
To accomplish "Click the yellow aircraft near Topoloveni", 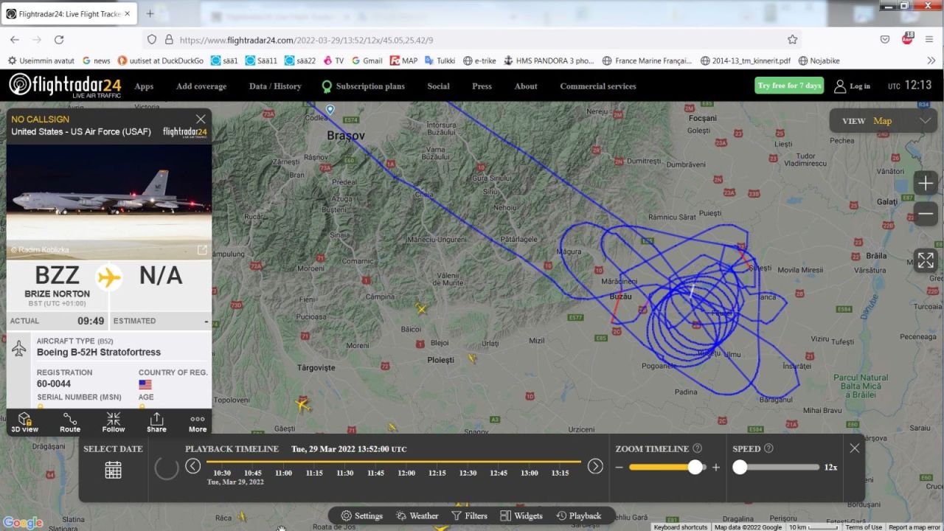I will (x=302, y=404).
